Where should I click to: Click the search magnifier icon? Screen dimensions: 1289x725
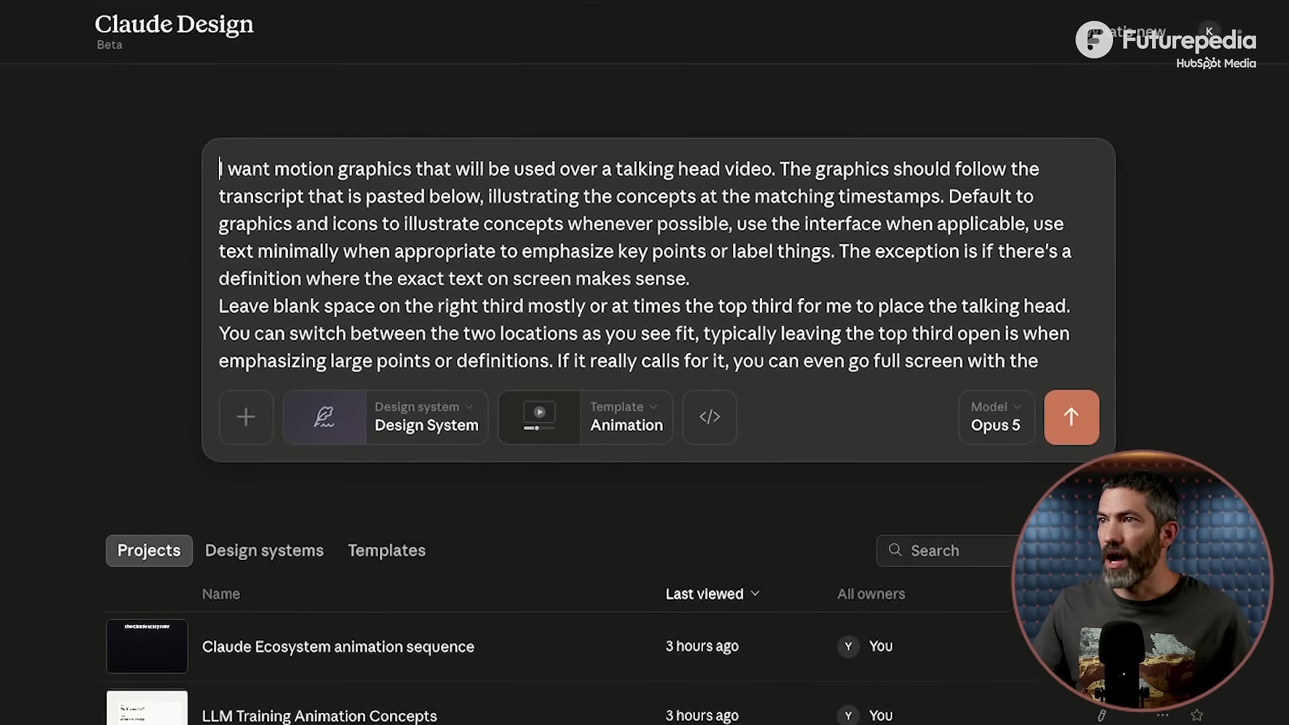(x=895, y=550)
